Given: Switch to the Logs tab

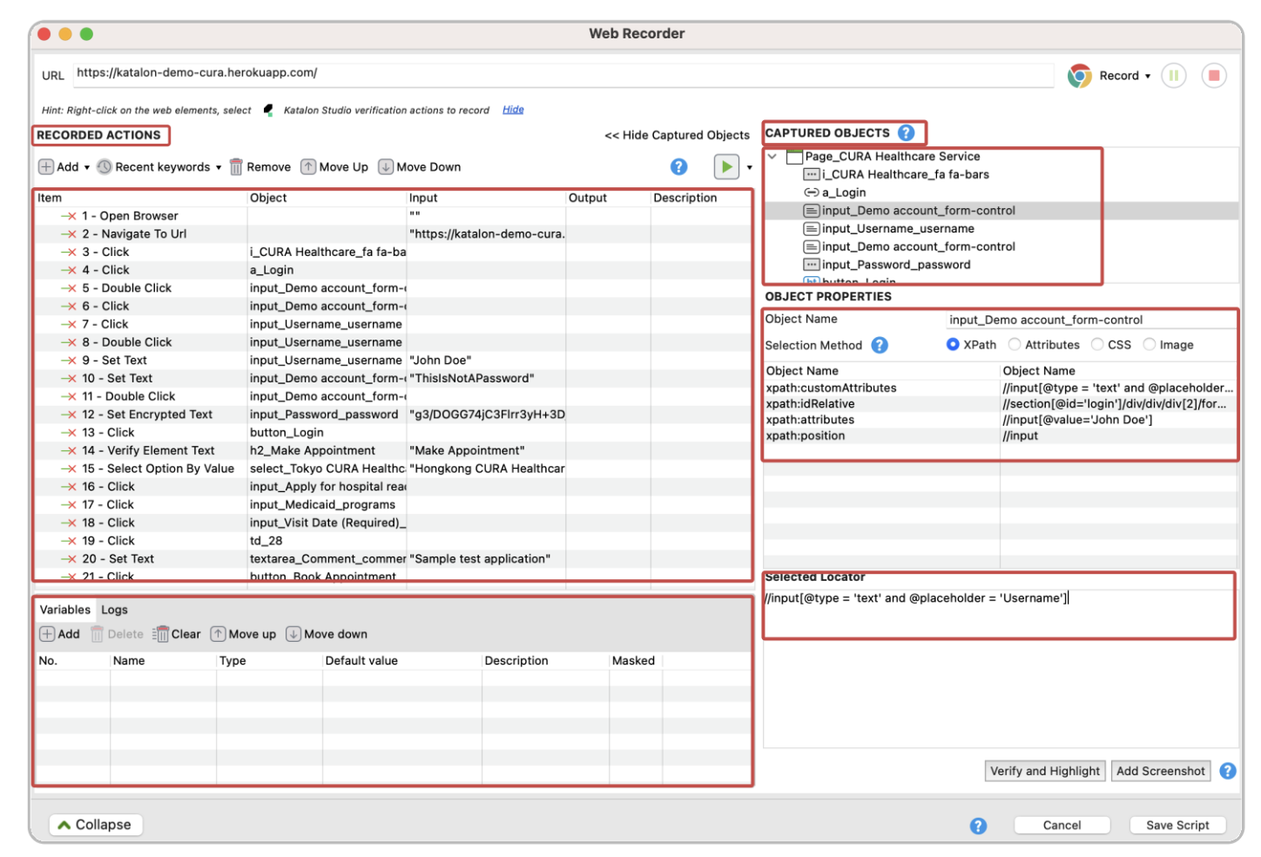Looking at the screenshot, I should (114, 610).
